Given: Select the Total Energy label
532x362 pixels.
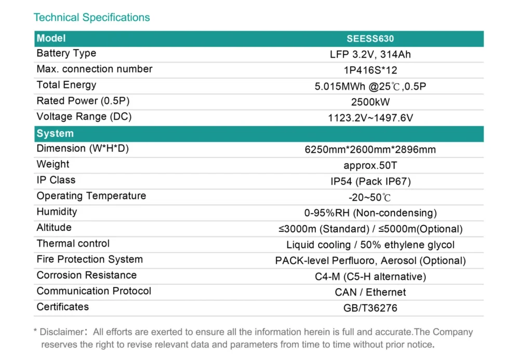Looking at the screenshot, I should [x=66, y=85].
